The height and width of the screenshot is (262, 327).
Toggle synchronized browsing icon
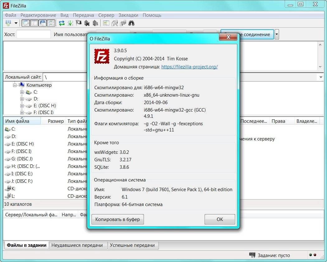[x=123, y=23]
